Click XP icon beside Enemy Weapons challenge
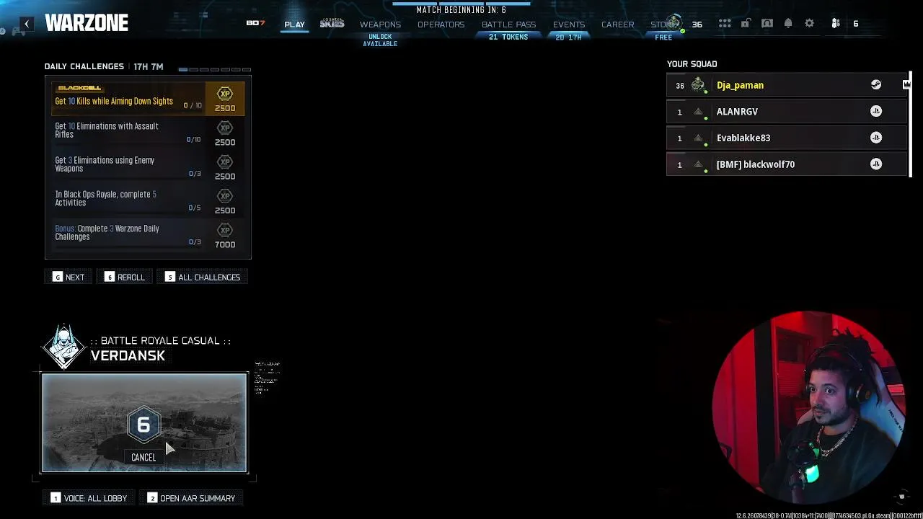The width and height of the screenshot is (923, 519). 225,162
